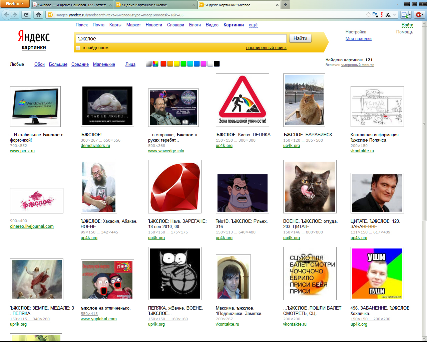The image size is (427, 342).
Task: Filter images by Большие size
Action: tap(58, 64)
